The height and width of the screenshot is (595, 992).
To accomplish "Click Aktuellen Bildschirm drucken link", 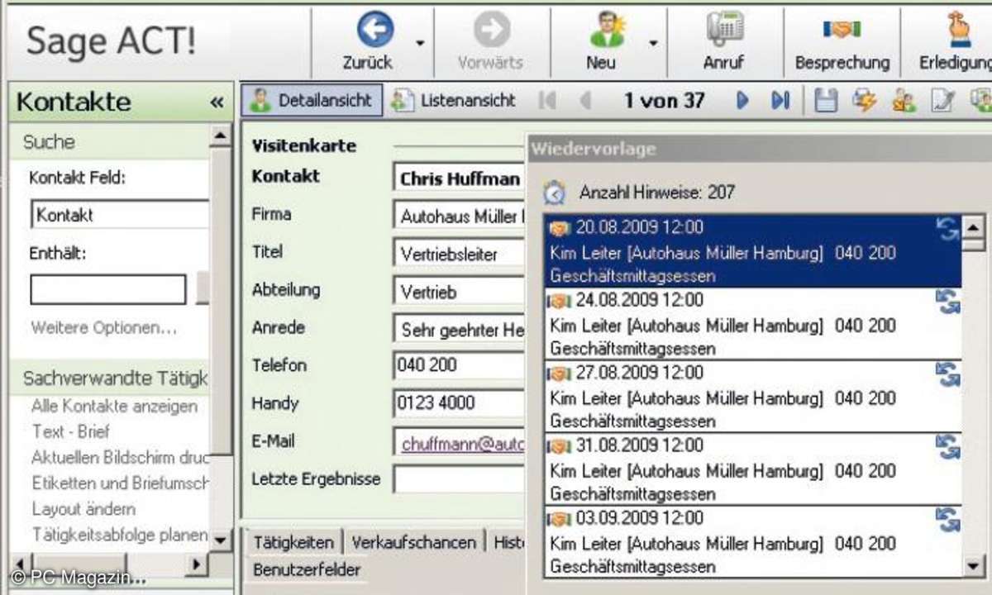I will click(120, 457).
